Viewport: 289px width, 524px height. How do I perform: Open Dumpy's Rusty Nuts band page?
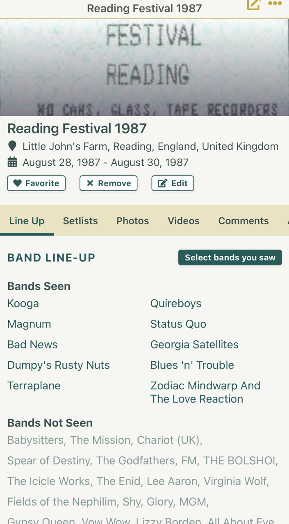tap(58, 365)
